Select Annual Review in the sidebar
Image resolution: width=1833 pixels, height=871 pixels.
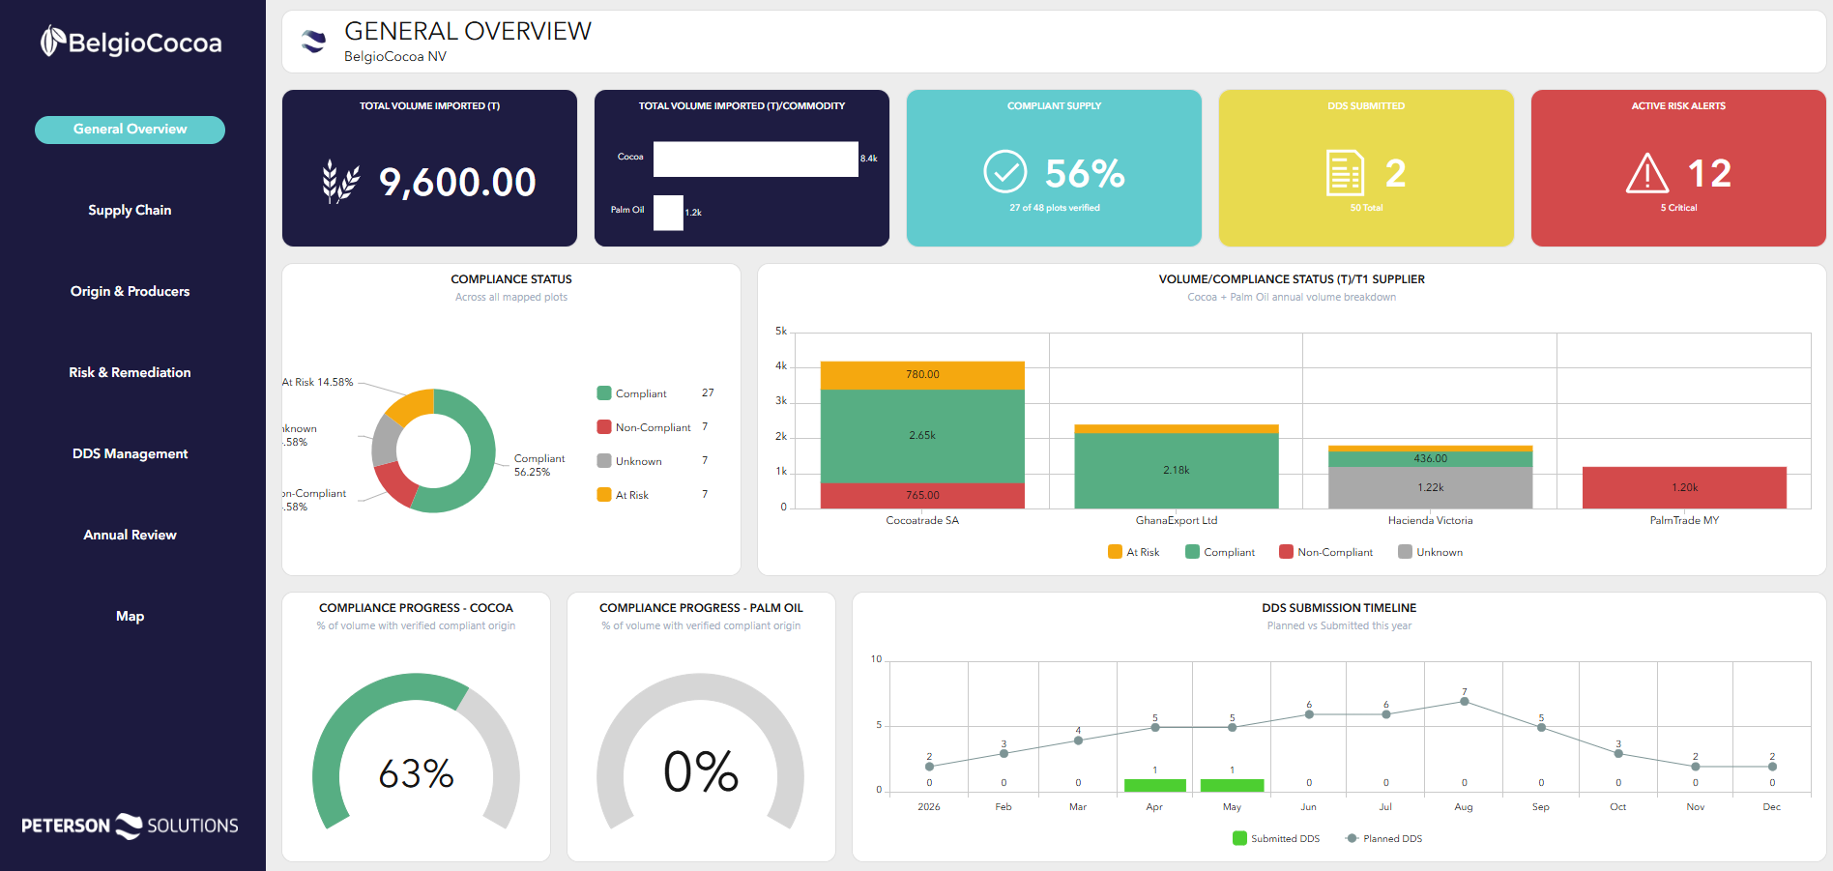pos(130,535)
